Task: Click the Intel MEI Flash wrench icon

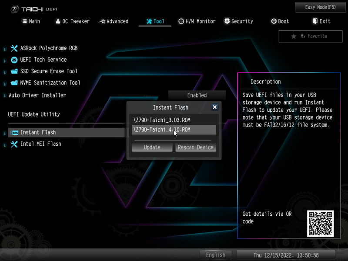Action: tap(14, 144)
